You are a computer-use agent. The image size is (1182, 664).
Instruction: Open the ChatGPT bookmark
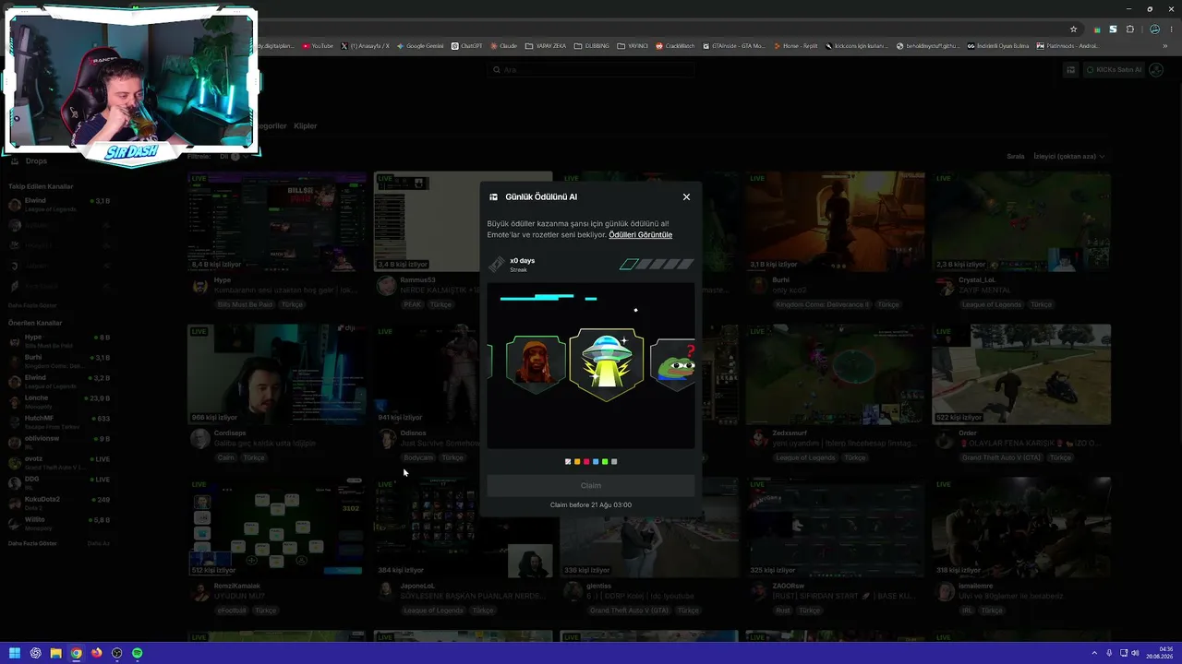(x=466, y=46)
